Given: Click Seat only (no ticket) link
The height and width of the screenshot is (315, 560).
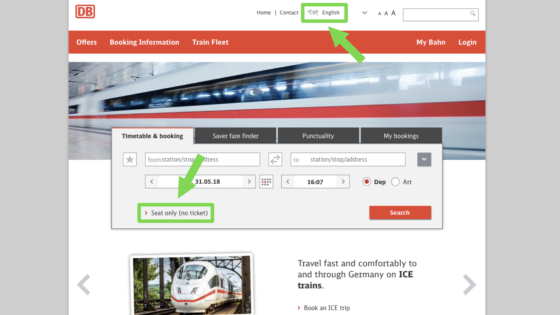Looking at the screenshot, I should point(179,213).
